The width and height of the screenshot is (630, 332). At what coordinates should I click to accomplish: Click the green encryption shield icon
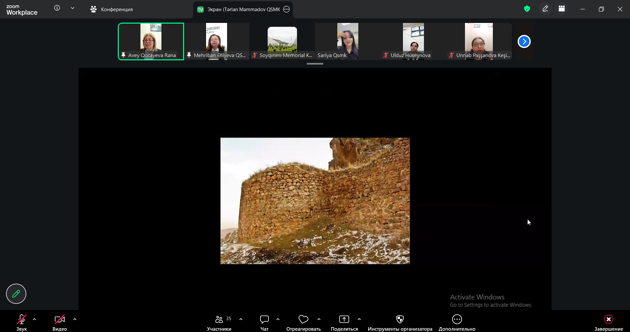tap(527, 9)
